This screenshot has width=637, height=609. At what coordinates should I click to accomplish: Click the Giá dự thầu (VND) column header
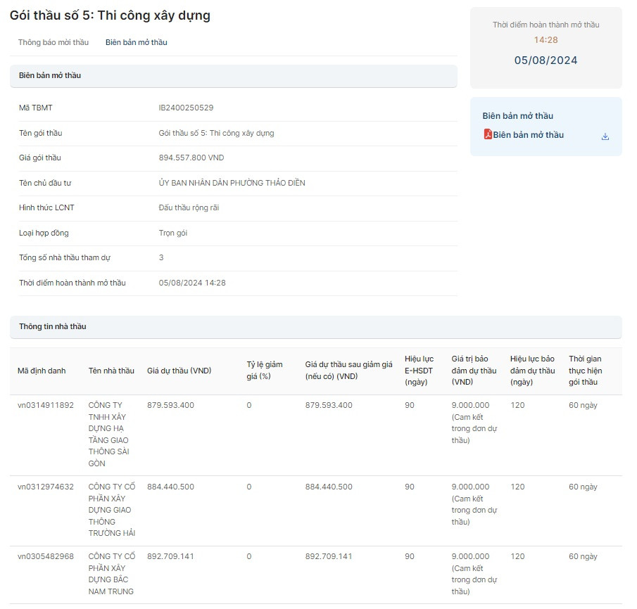pos(179,371)
